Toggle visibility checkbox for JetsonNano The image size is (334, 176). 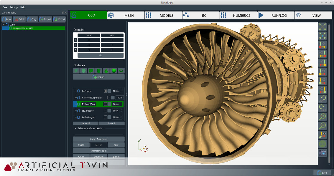[x=106, y=111]
